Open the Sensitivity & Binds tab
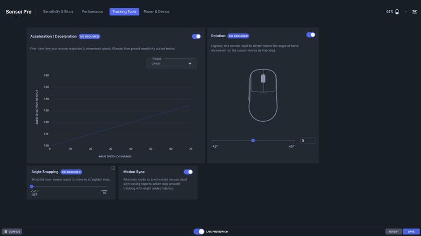 [x=58, y=11]
